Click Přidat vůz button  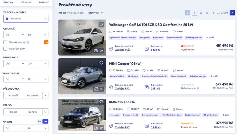point(26,19)
